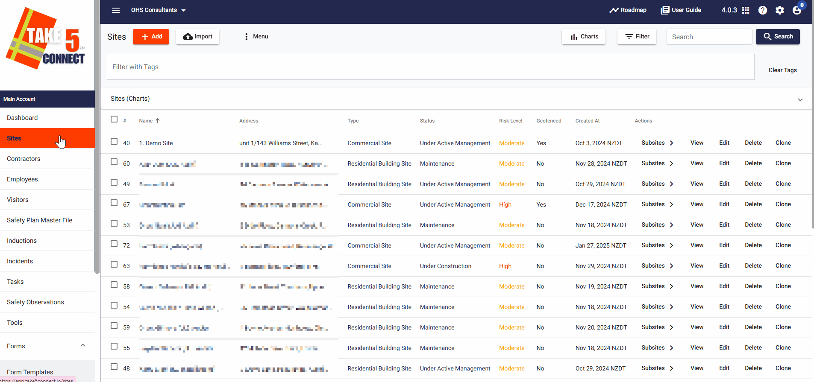Click the sidebar vertical scrollbar
The width and height of the screenshot is (814, 382).
97,137
